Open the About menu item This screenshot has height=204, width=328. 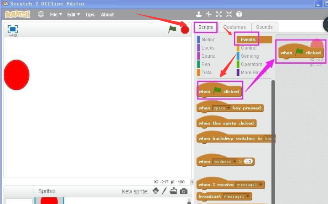coord(107,14)
